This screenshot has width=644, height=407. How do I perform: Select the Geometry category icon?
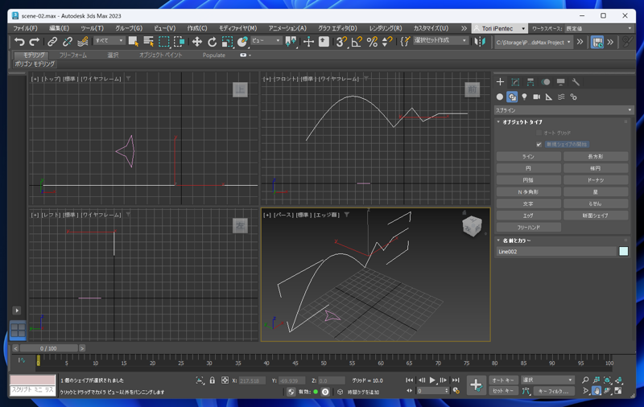tap(500, 97)
